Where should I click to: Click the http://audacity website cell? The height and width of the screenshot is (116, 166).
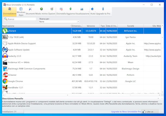pos(152,56)
